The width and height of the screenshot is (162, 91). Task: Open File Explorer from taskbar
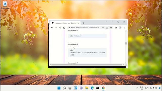tap(87, 88)
